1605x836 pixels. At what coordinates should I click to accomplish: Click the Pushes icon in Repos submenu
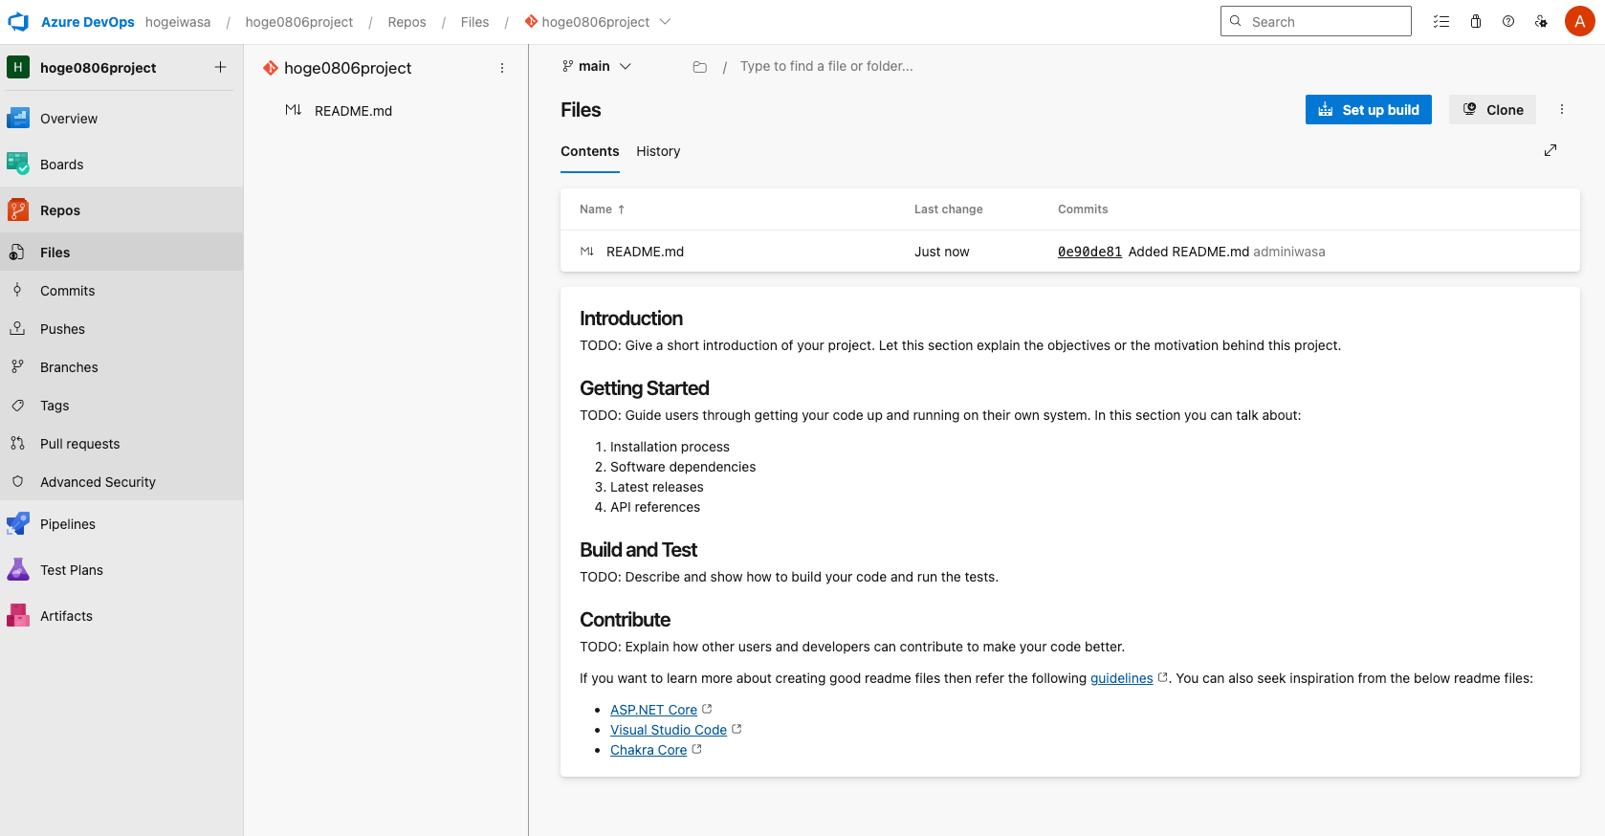pyautogui.click(x=17, y=328)
